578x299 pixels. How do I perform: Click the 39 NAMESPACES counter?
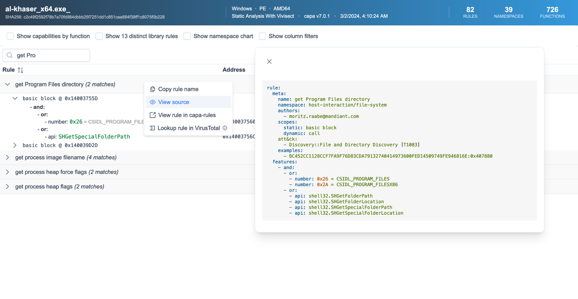pos(508,12)
